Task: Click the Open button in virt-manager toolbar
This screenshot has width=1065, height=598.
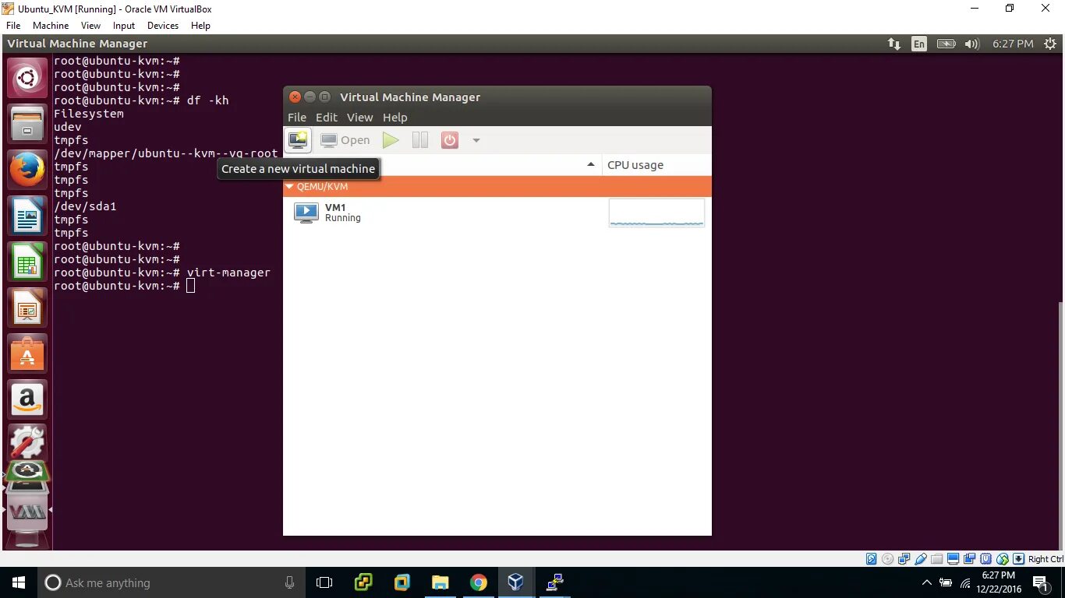Action: click(345, 140)
